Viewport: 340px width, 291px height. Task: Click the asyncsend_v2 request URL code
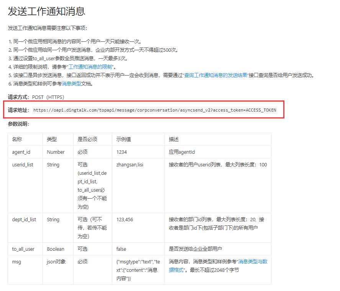tap(154, 110)
